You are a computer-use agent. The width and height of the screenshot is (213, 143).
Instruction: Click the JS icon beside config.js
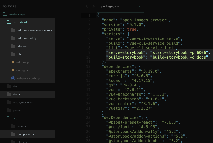(13, 70)
